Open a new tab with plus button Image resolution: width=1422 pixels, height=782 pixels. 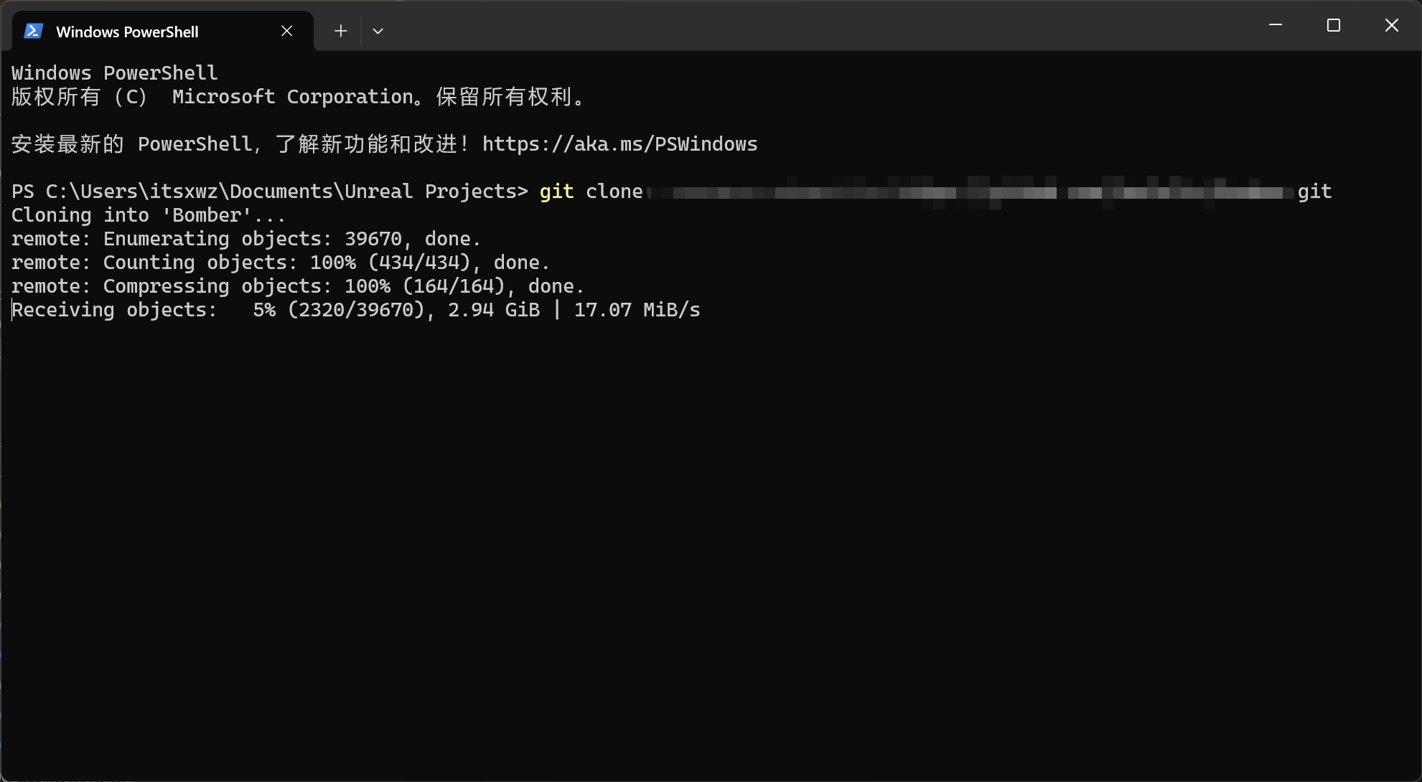click(340, 31)
